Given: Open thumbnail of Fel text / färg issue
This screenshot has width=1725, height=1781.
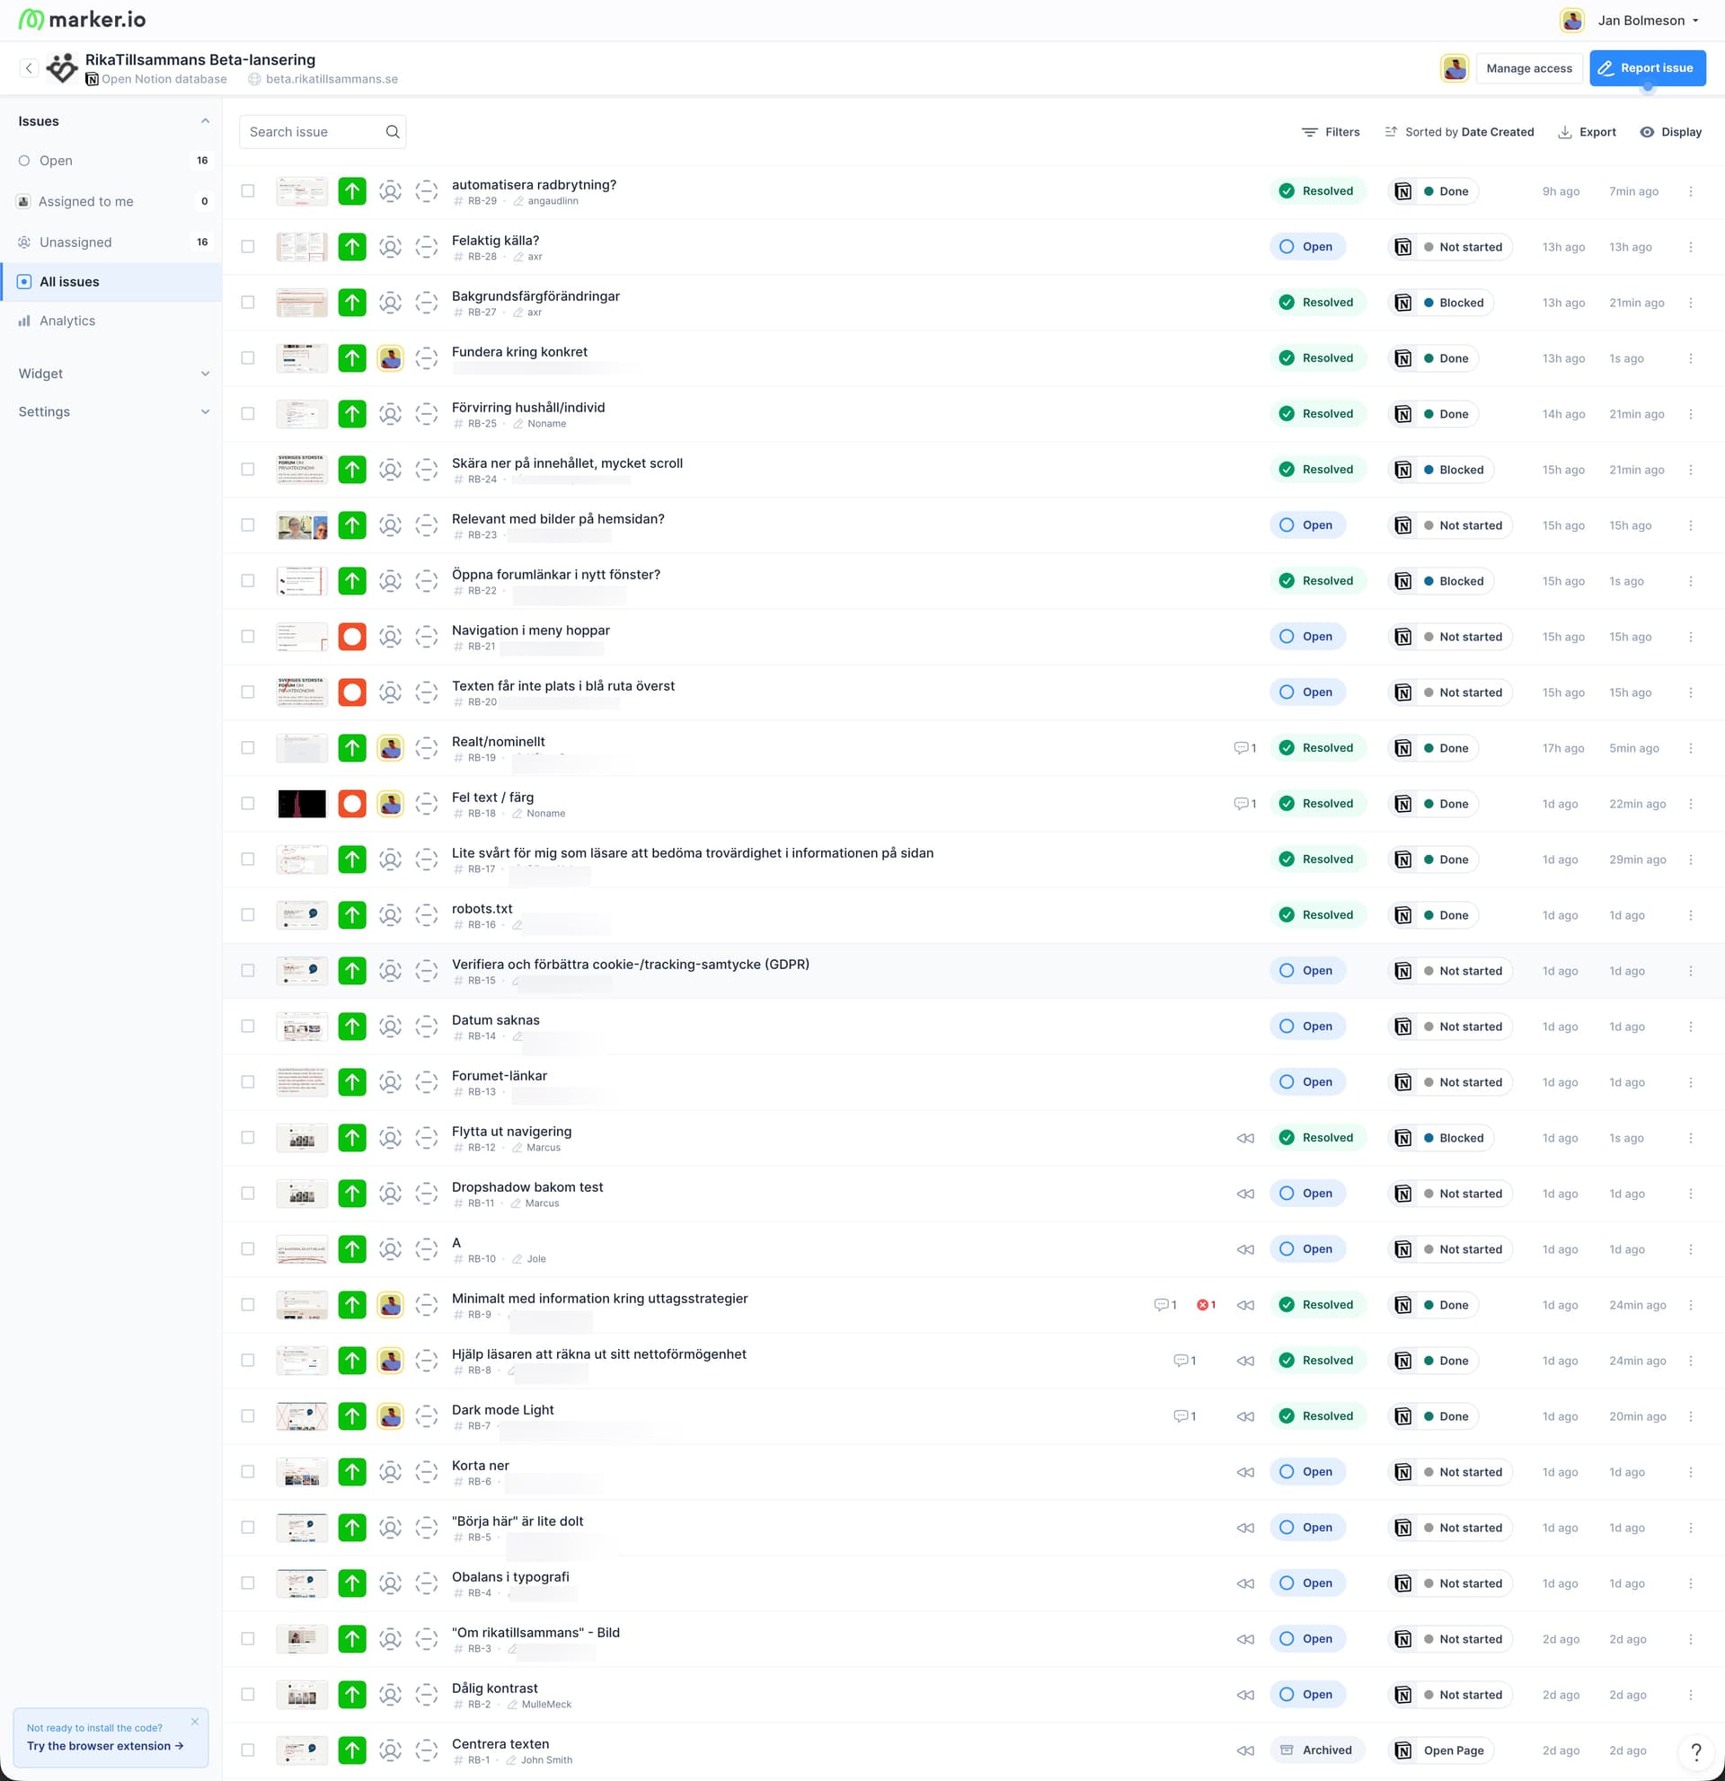Looking at the screenshot, I should [x=302, y=803].
